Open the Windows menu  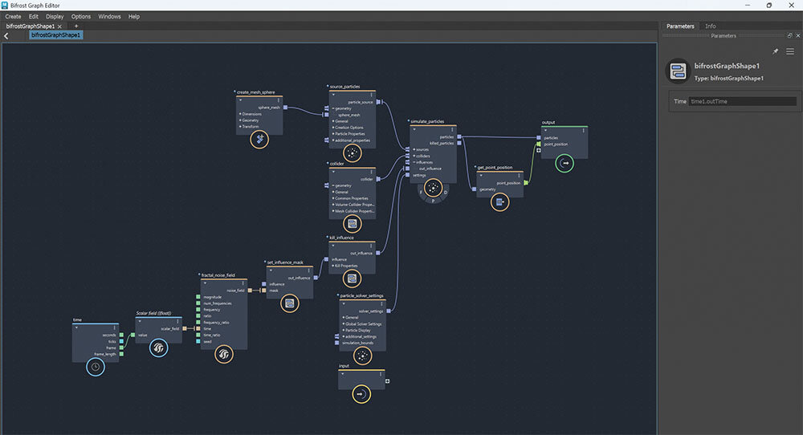click(109, 16)
